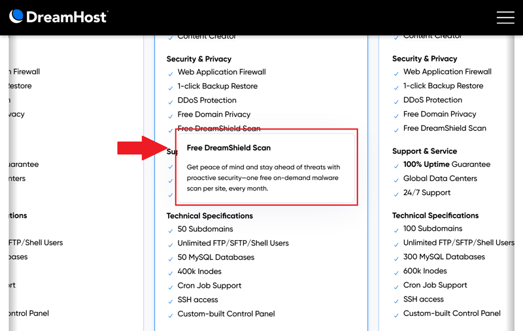Click Free DreamShield Scan in right column
Screen dimensions: 523x331
(445, 128)
